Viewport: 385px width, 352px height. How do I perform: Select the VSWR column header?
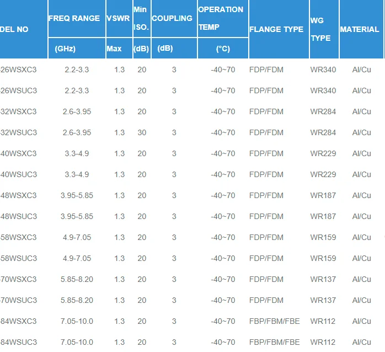pyautogui.click(x=118, y=18)
